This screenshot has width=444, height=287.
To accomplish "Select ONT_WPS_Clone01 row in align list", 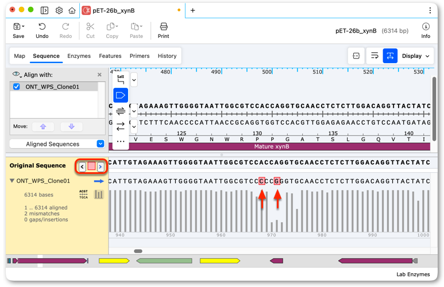I will (54, 87).
